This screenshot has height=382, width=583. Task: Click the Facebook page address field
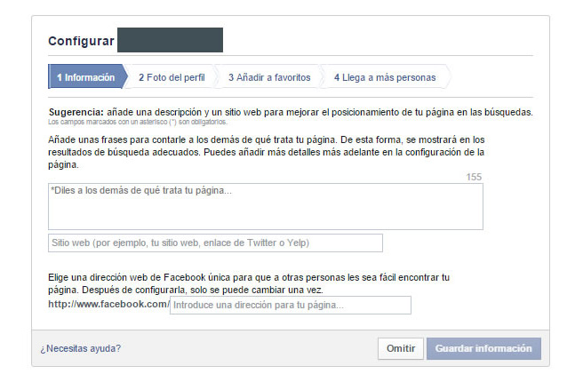click(291, 305)
